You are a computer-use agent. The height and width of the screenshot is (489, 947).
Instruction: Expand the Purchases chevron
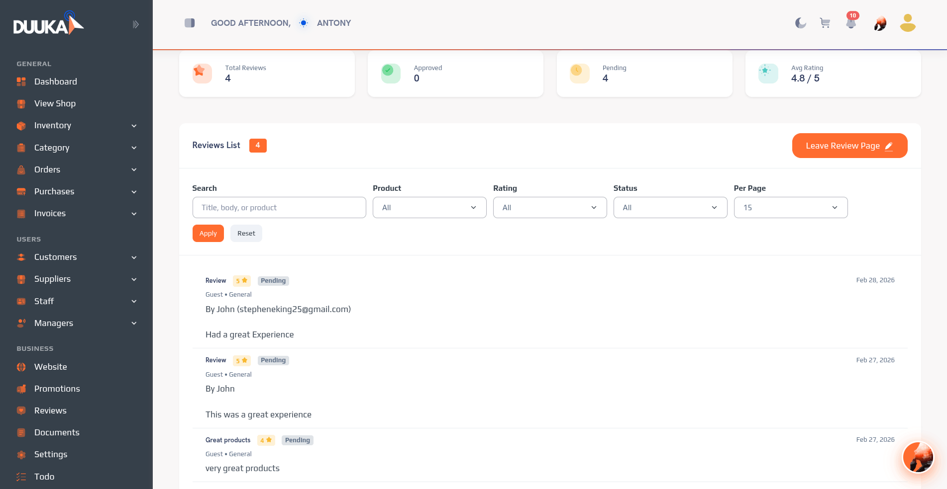coord(134,192)
